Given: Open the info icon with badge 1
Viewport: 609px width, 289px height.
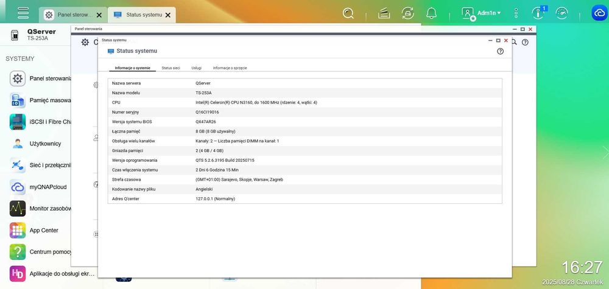Looking at the screenshot, I should click(x=538, y=13).
